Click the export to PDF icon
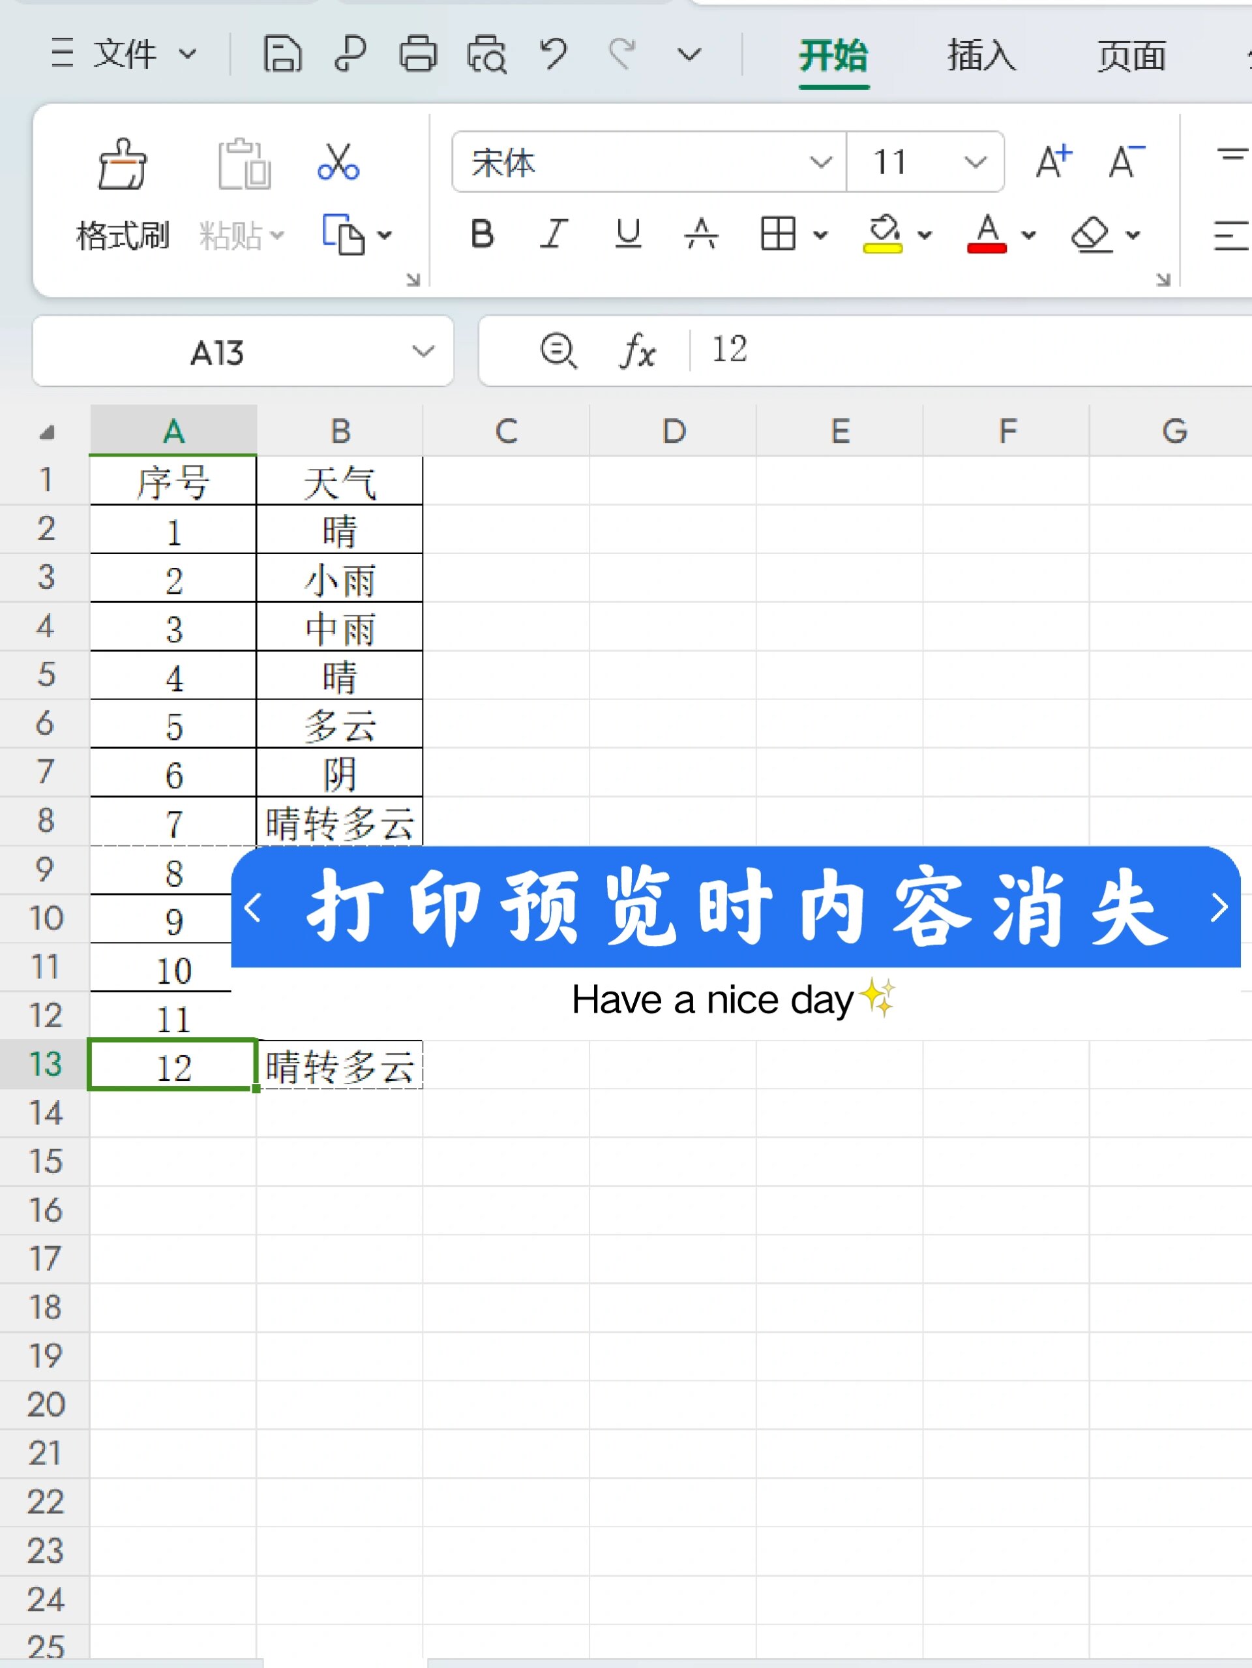The width and height of the screenshot is (1252, 1668). click(x=350, y=54)
